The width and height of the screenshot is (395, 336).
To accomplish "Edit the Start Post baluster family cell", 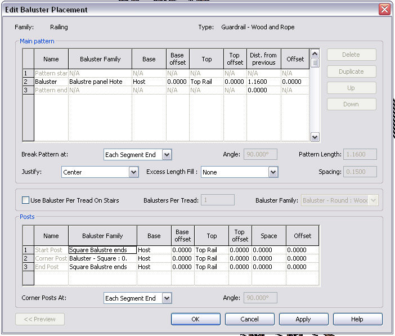I will pos(102,250).
